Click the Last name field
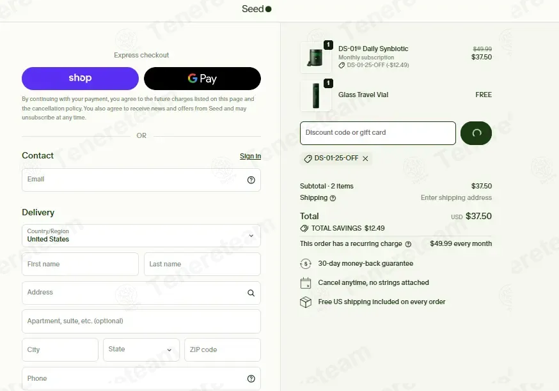This screenshot has width=559, height=391. click(x=202, y=264)
